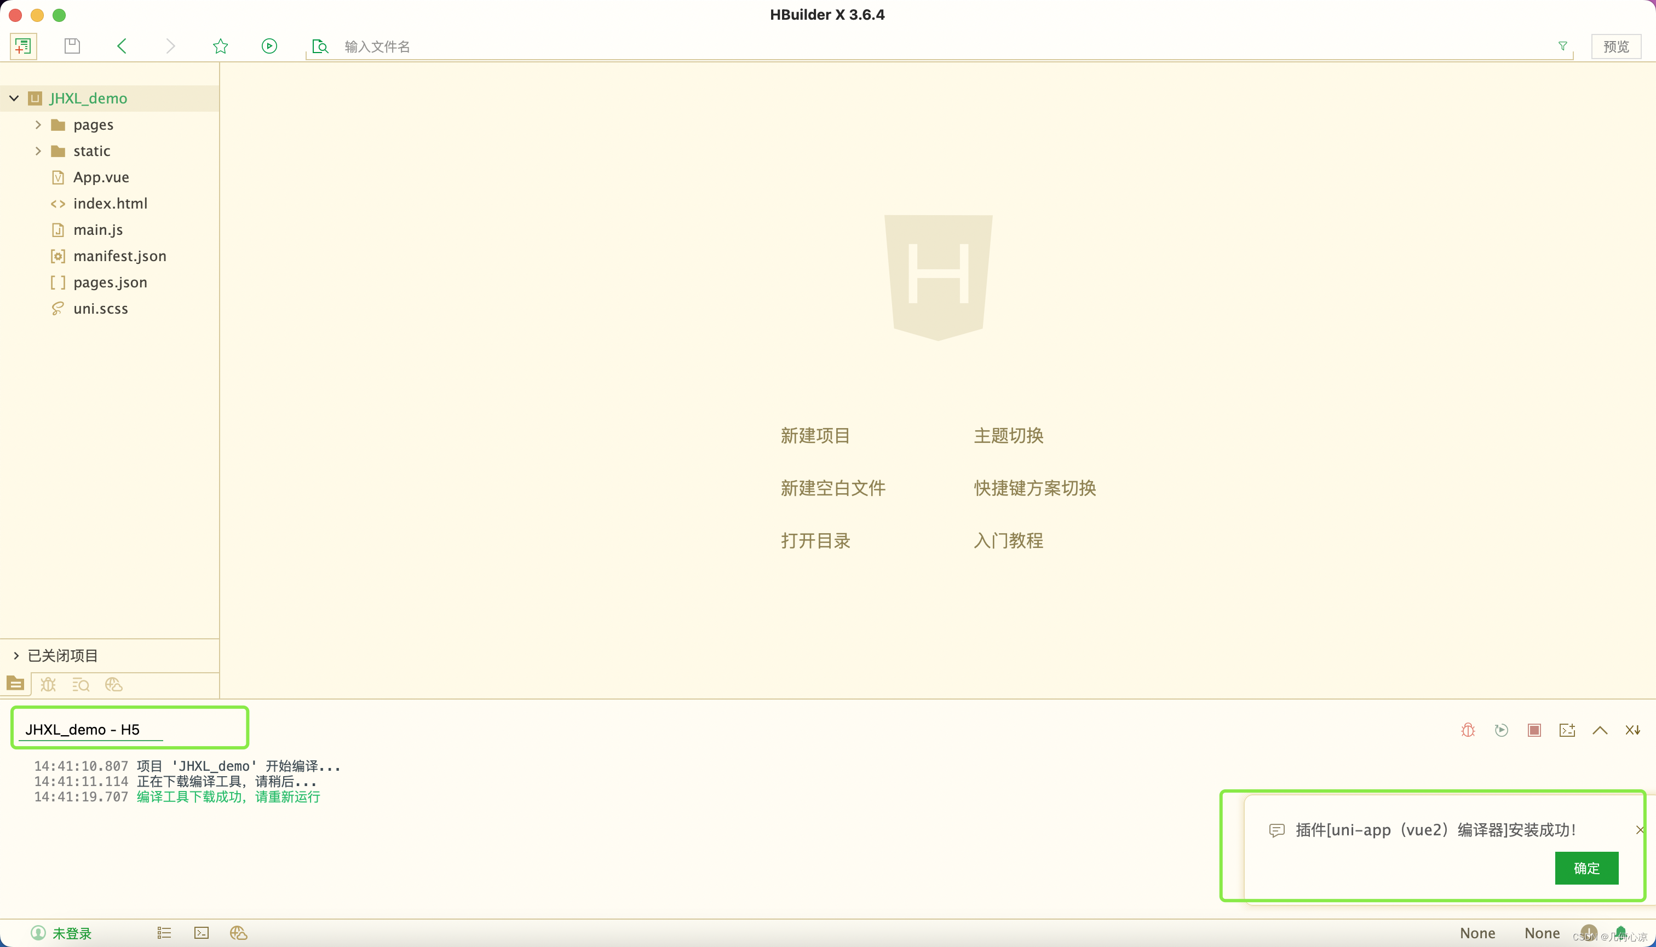Open the 预览 preview button
Screen dimensions: 1656x947
click(x=1617, y=47)
